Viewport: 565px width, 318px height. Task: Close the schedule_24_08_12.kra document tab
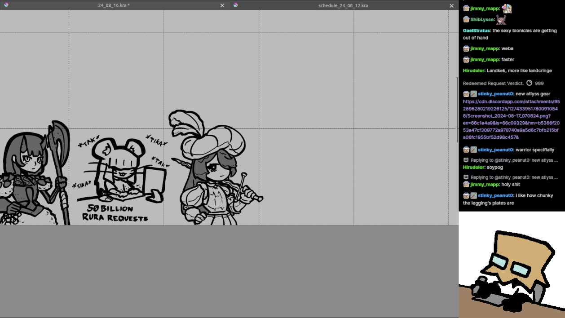(x=452, y=5)
